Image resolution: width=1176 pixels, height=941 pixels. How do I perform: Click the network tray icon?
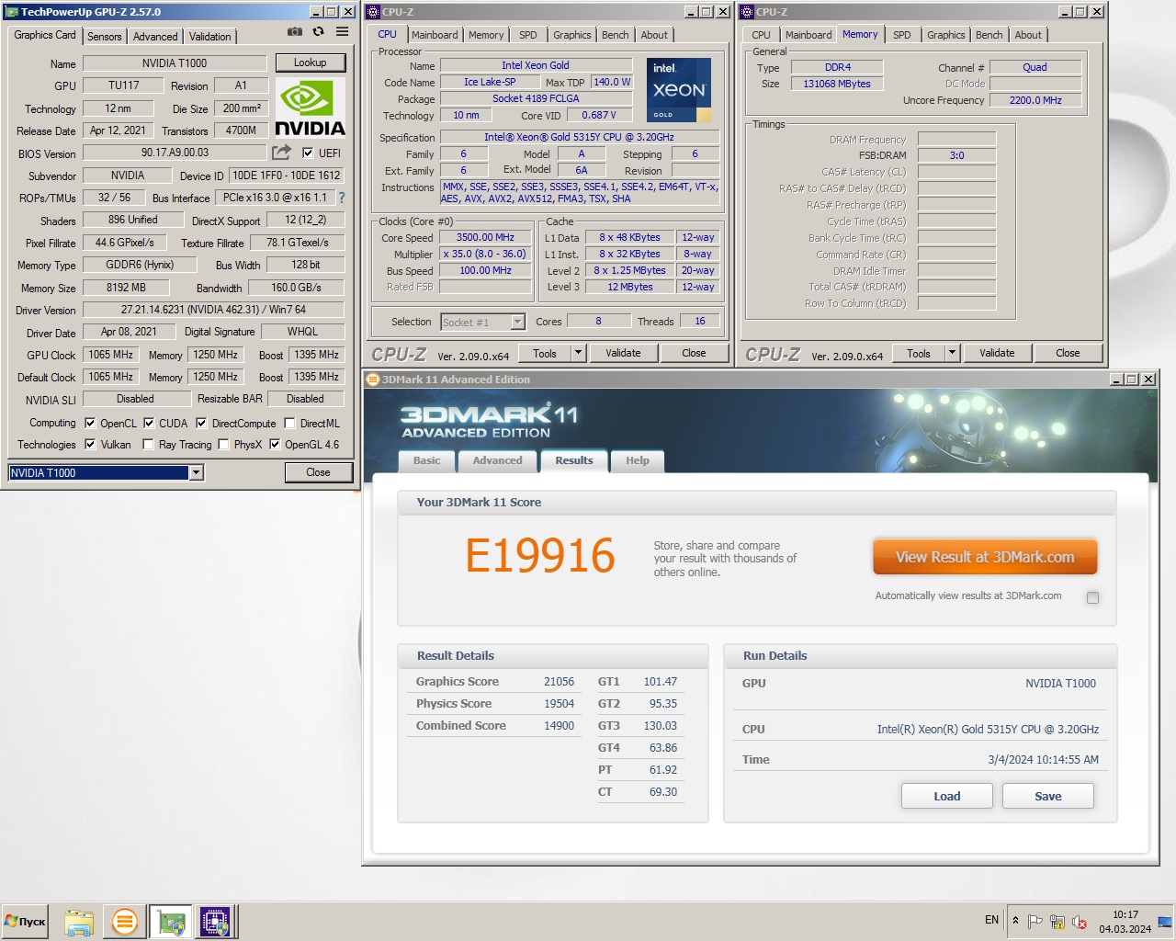click(1057, 922)
